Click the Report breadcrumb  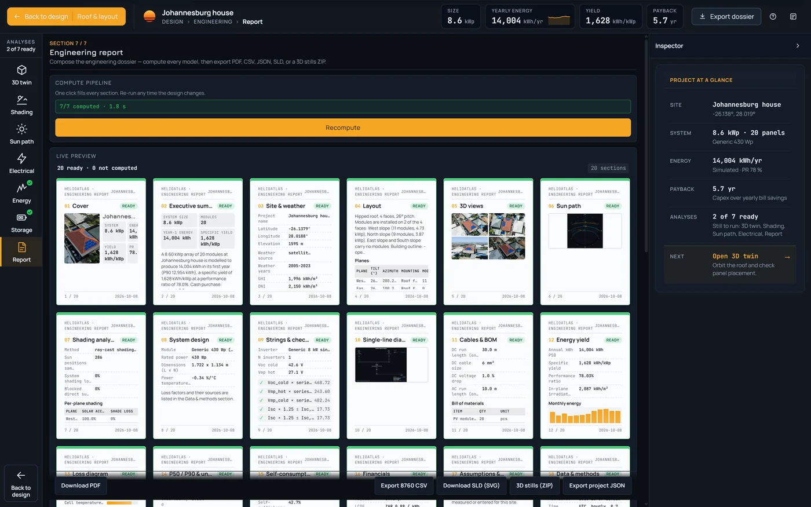pos(253,22)
